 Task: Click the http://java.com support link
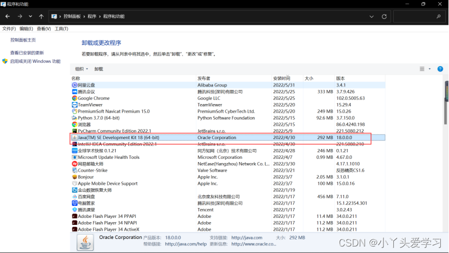tap(247, 238)
